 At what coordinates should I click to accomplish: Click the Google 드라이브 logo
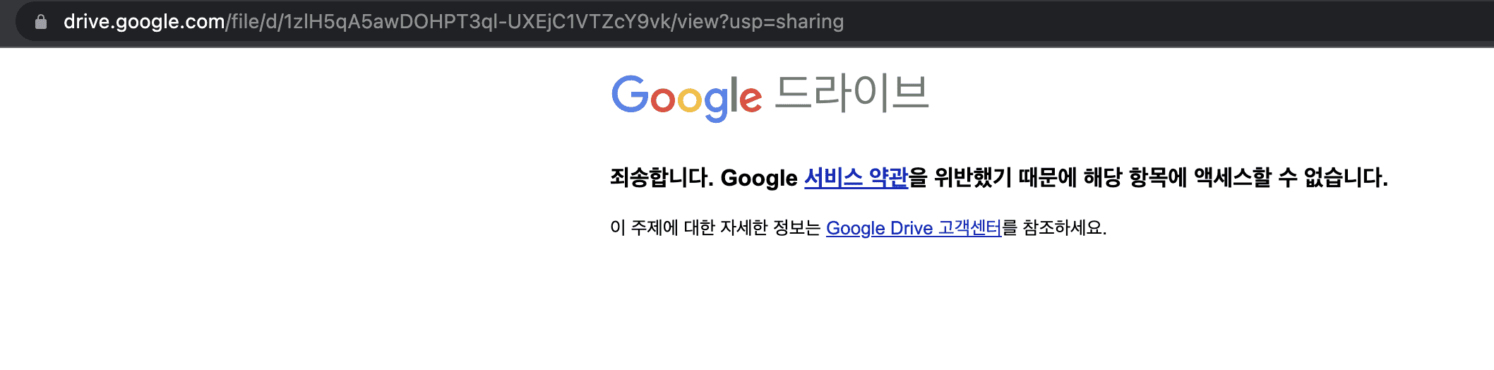click(x=770, y=97)
